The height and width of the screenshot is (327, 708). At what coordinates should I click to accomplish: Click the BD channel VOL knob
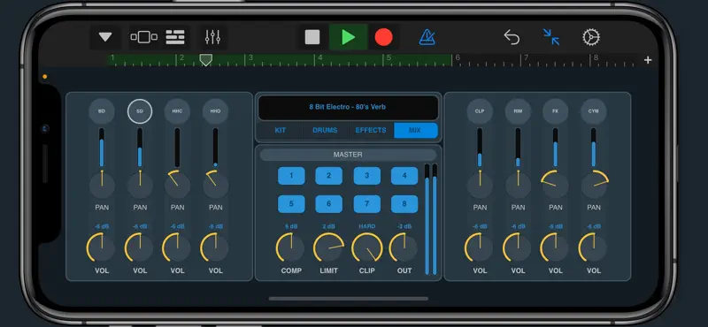102,247
